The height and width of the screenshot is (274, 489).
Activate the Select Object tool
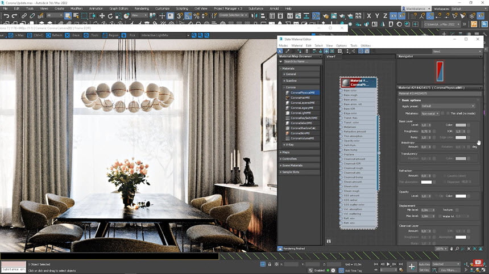click(68, 15)
